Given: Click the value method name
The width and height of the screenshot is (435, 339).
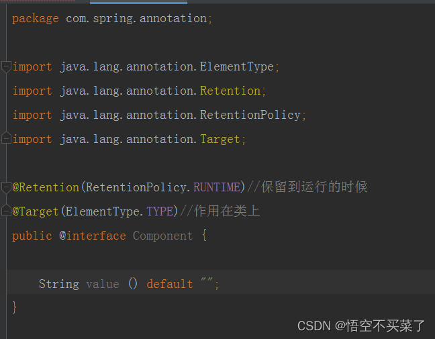Looking at the screenshot, I should coord(103,284).
